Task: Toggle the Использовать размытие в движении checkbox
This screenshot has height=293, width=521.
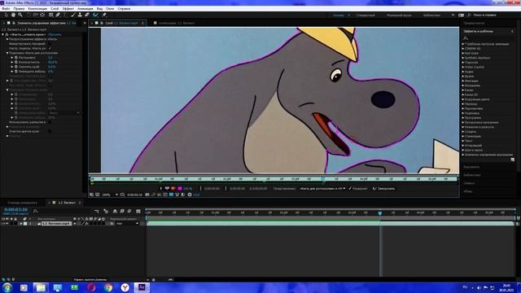Action: [50, 122]
